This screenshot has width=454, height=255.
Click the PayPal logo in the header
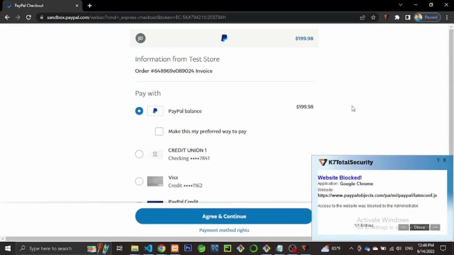click(x=224, y=38)
